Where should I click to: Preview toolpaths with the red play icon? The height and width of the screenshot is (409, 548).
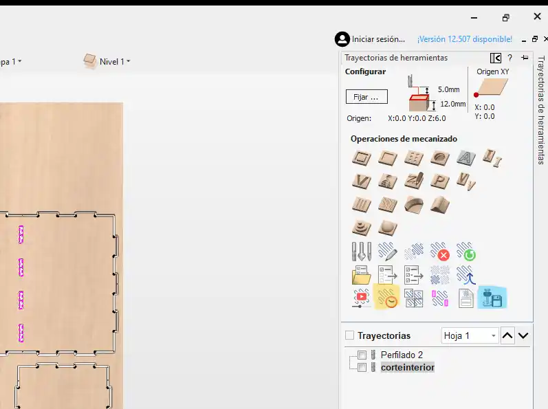[362, 298]
